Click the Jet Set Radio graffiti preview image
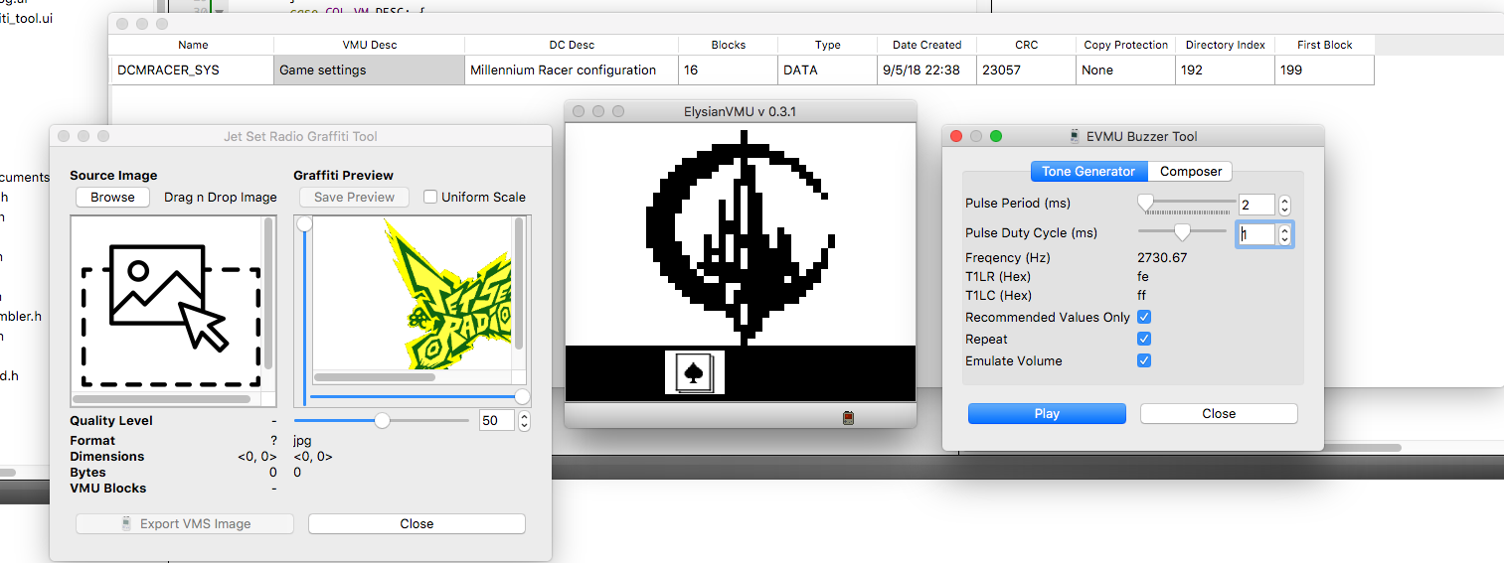The image size is (1504, 563). [445, 293]
